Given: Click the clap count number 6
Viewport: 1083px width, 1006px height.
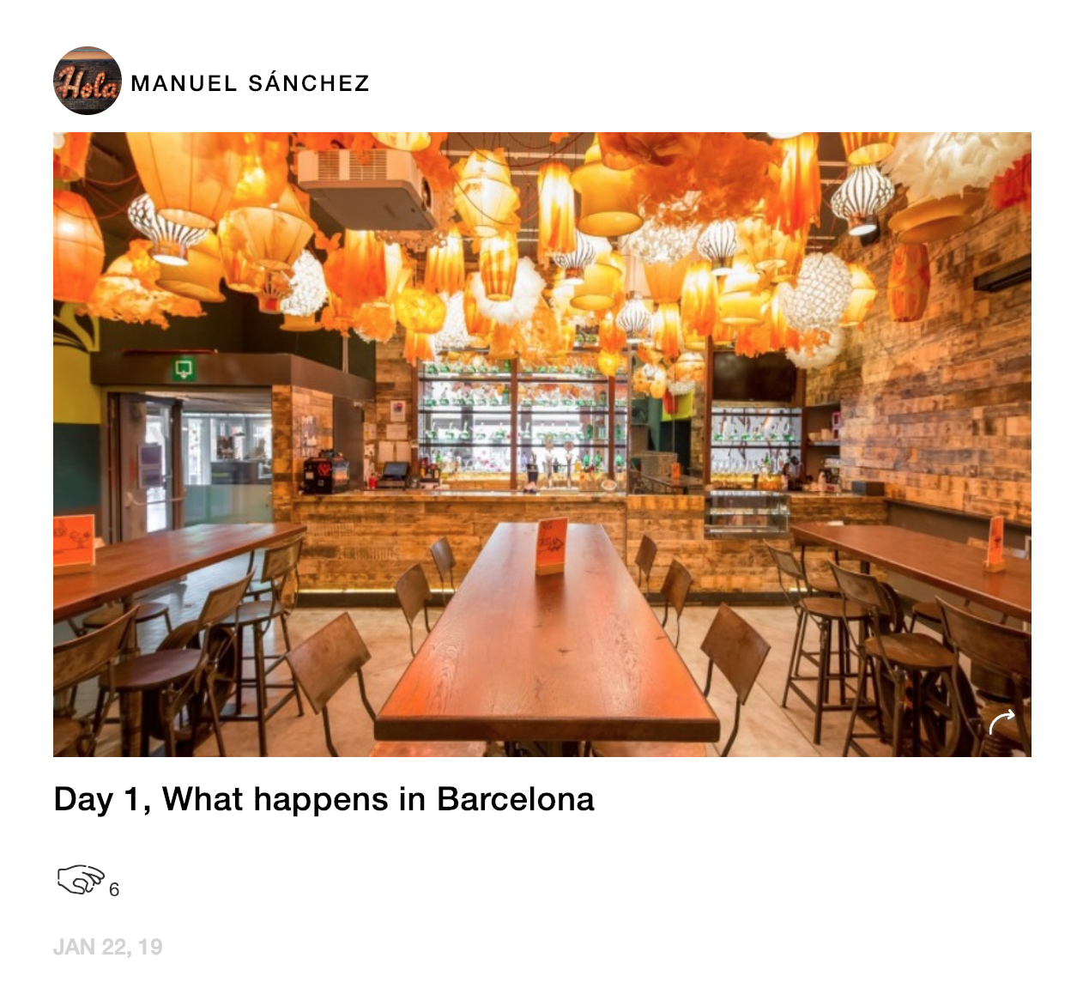Looking at the screenshot, I should coord(114,889).
